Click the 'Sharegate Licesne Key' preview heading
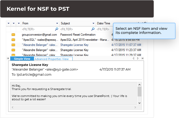179x118 pixels. pos(30,65)
